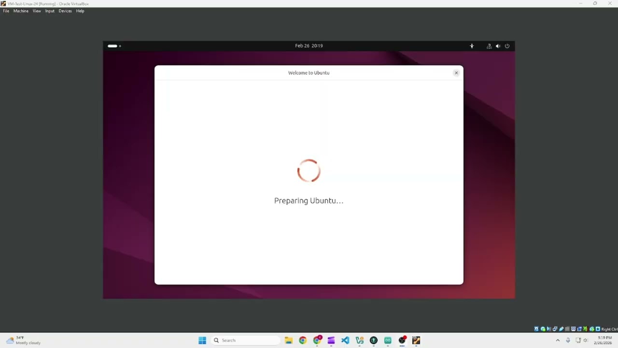
Task: Click the Right Ctrl host key label
Action: [609, 329]
